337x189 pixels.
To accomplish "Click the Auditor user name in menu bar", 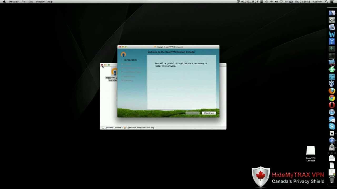I will coord(317,2).
